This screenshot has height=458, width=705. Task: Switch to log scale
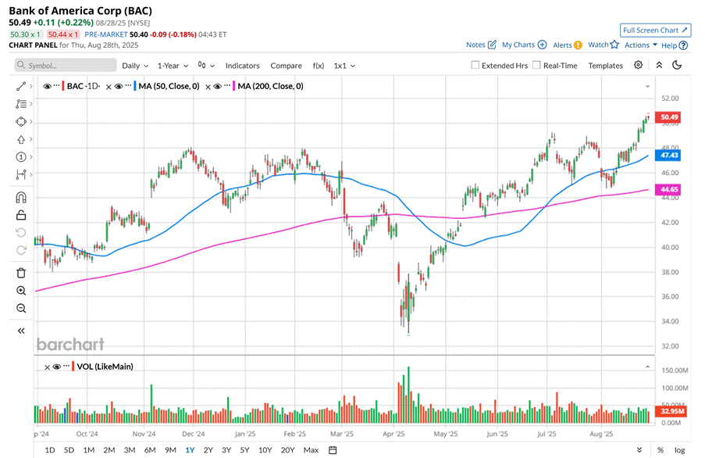679,450
